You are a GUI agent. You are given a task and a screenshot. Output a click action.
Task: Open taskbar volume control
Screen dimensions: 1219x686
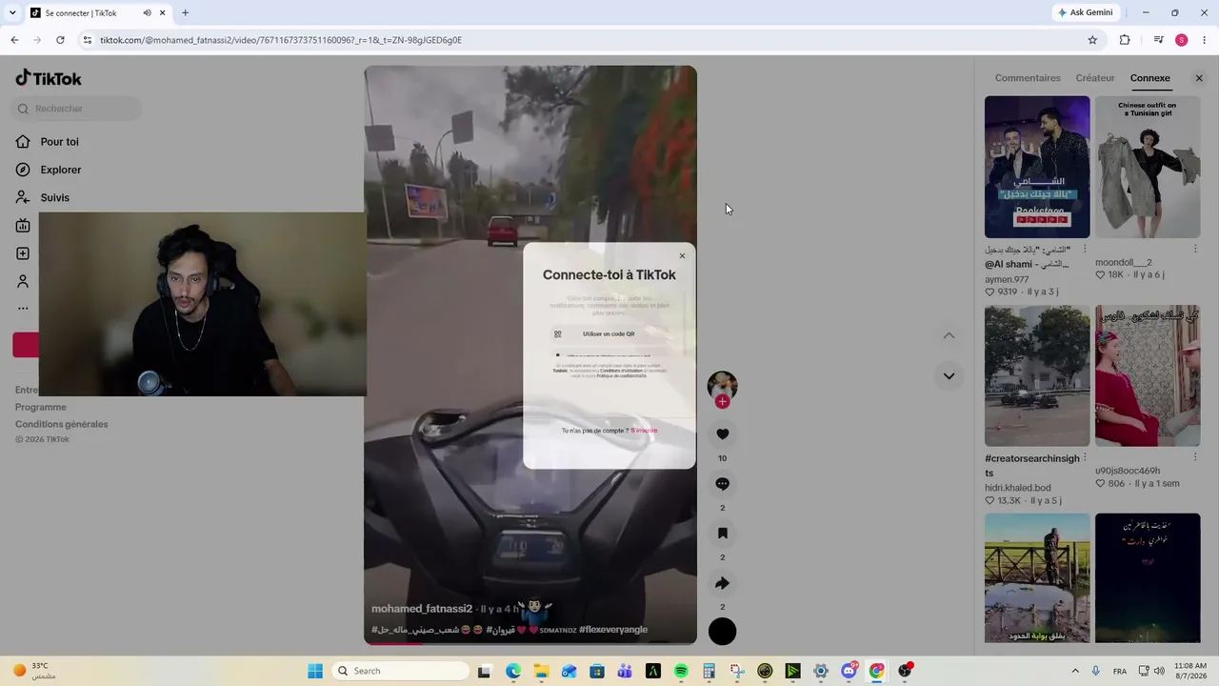tap(1159, 671)
